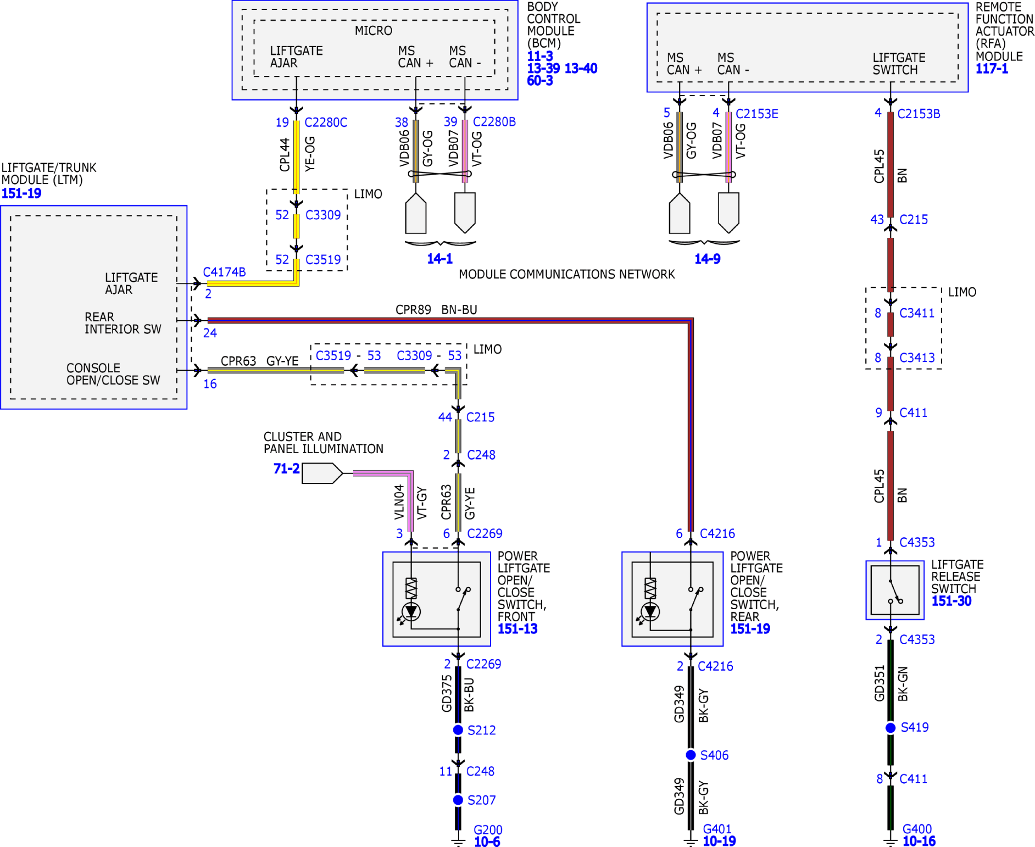Select connector label C2280C
Image resolution: width=1035 pixels, height=847 pixels.
(326, 123)
